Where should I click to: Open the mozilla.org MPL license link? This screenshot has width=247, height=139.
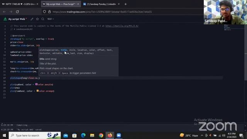[x=122, y=26]
